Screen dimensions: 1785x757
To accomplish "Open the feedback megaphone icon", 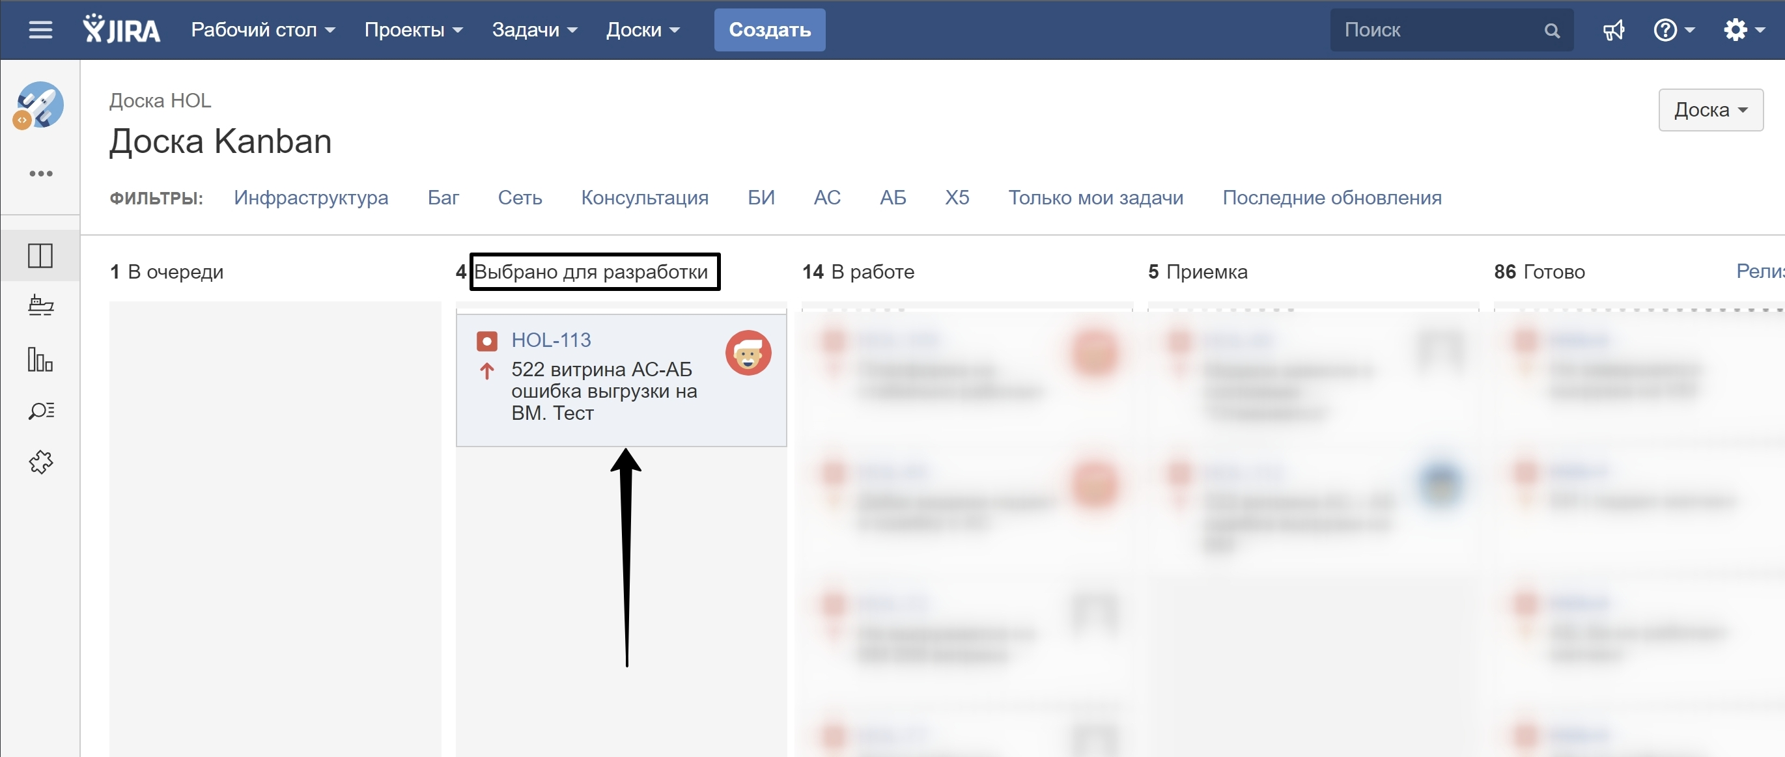I will [1613, 30].
